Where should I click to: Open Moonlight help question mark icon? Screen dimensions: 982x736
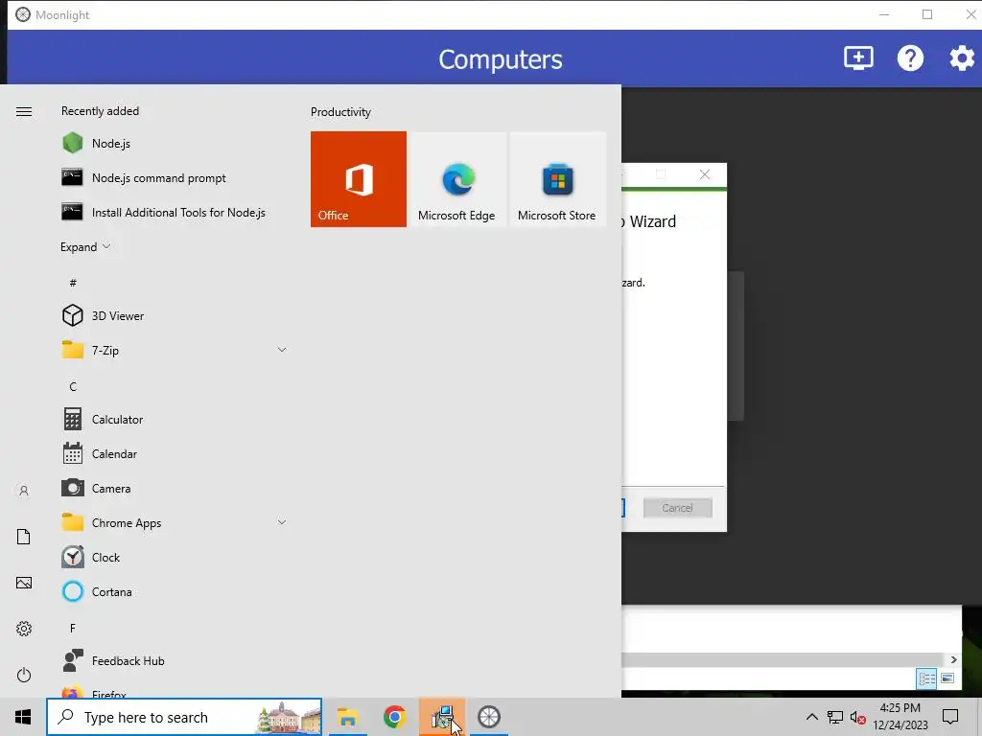(x=910, y=58)
